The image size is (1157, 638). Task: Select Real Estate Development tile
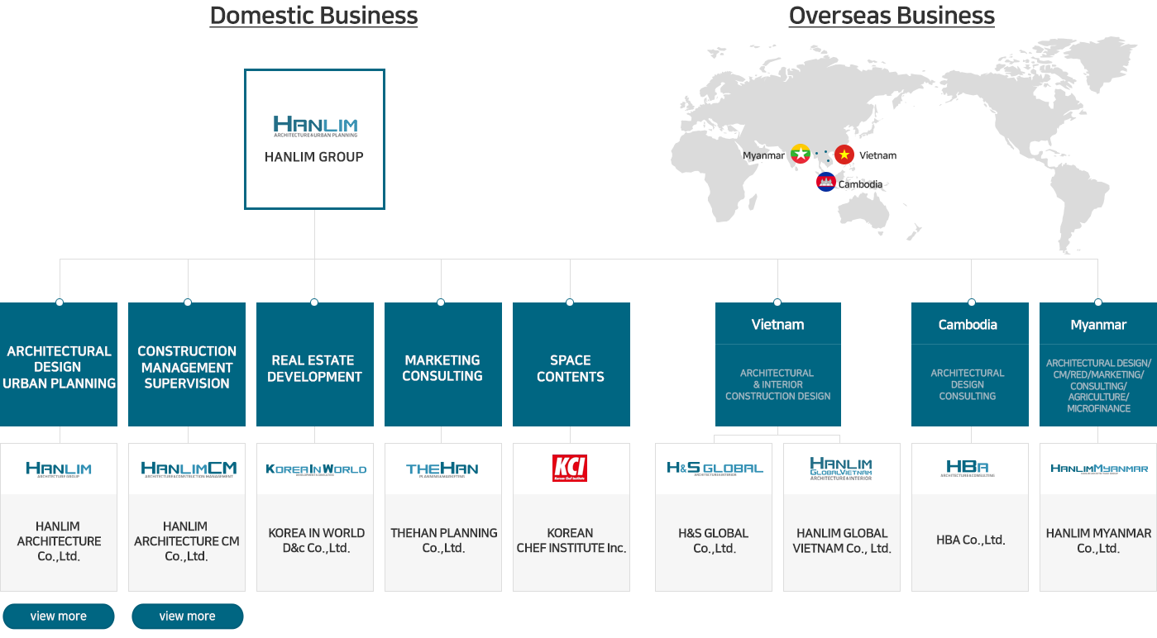pos(315,364)
